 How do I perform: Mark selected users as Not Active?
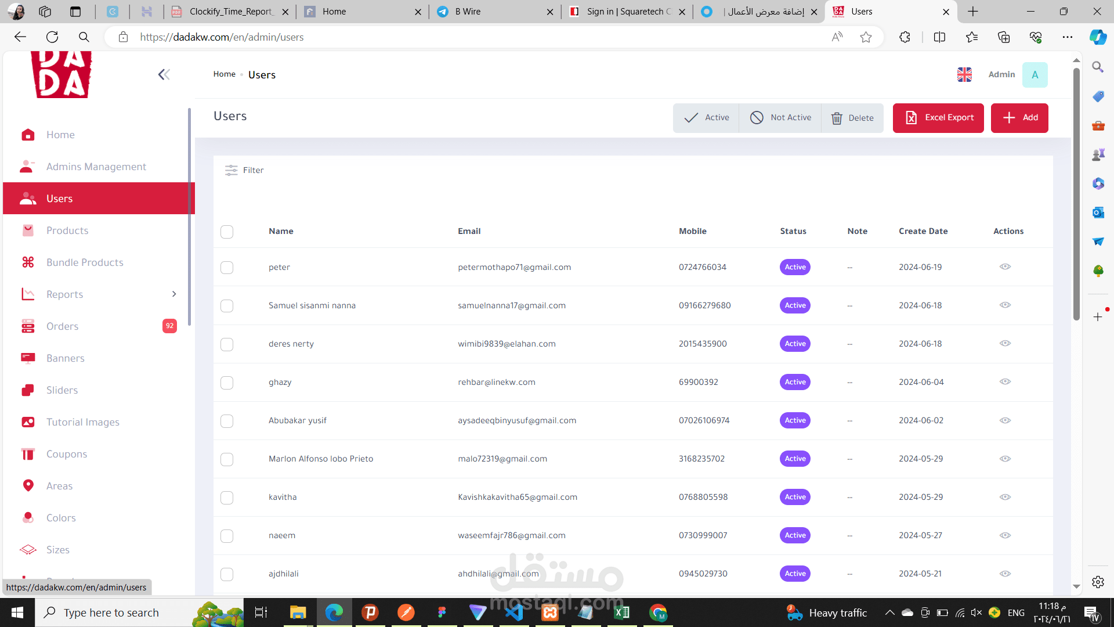pyautogui.click(x=780, y=118)
